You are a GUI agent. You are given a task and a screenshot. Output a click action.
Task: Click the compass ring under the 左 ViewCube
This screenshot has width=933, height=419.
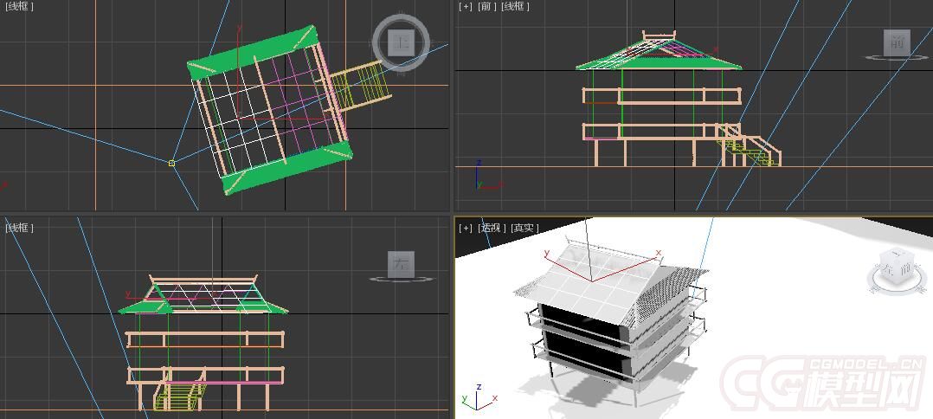click(401, 279)
